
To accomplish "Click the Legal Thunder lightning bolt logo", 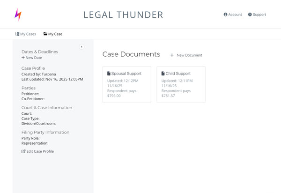I will pyautogui.click(x=18, y=15).
